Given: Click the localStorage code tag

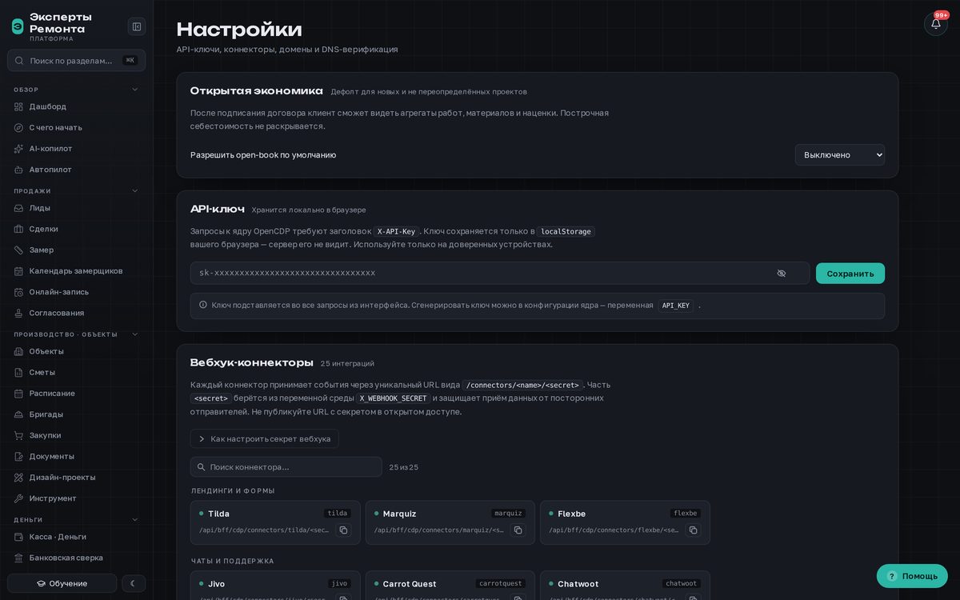Looking at the screenshot, I should point(566,231).
